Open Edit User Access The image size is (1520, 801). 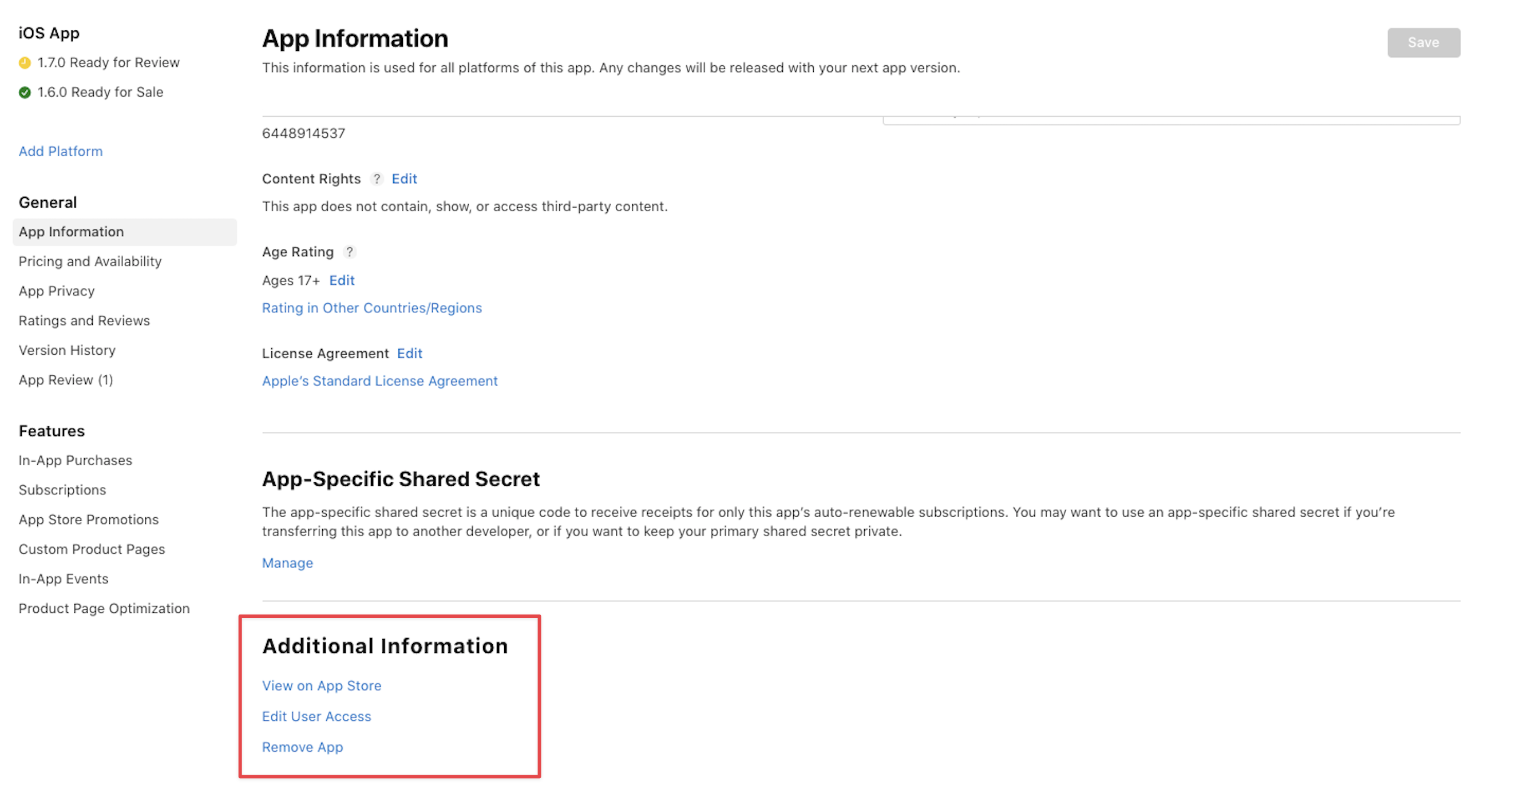click(x=316, y=716)
